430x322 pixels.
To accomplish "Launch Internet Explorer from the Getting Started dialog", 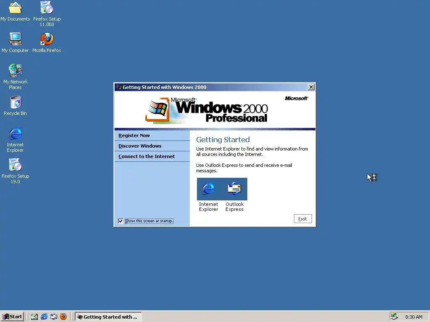I will (208, 195).
